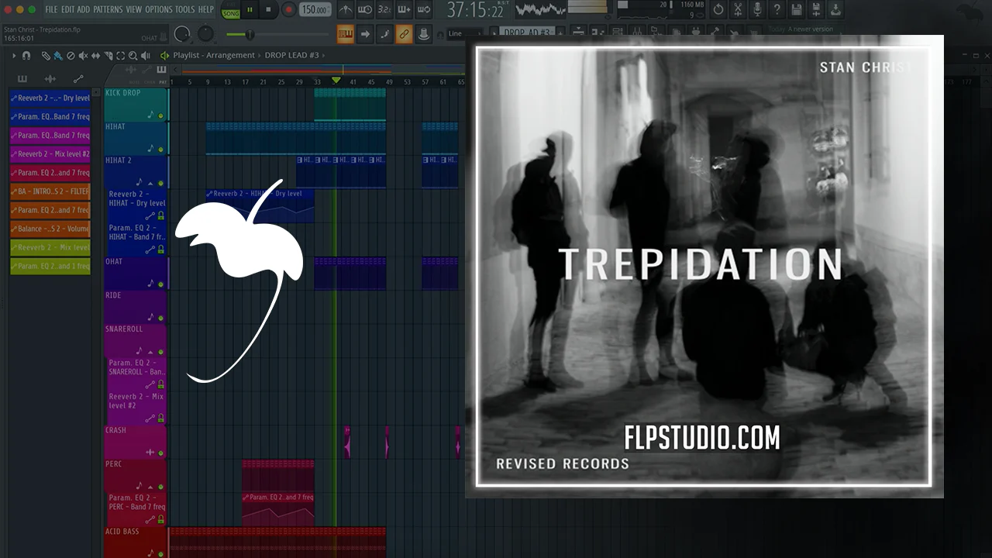Select the BA - INTRO FILTER clip in picker
The width and height of the screenshot is (992, 558).
tap(50, 191)
